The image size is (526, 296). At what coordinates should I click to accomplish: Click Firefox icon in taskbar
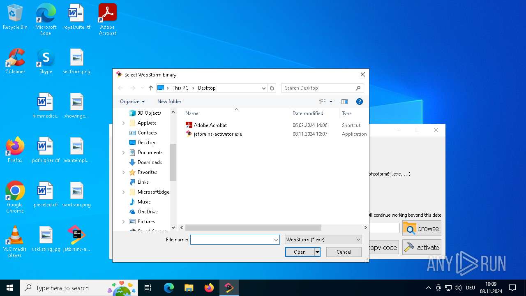[209, 288]
